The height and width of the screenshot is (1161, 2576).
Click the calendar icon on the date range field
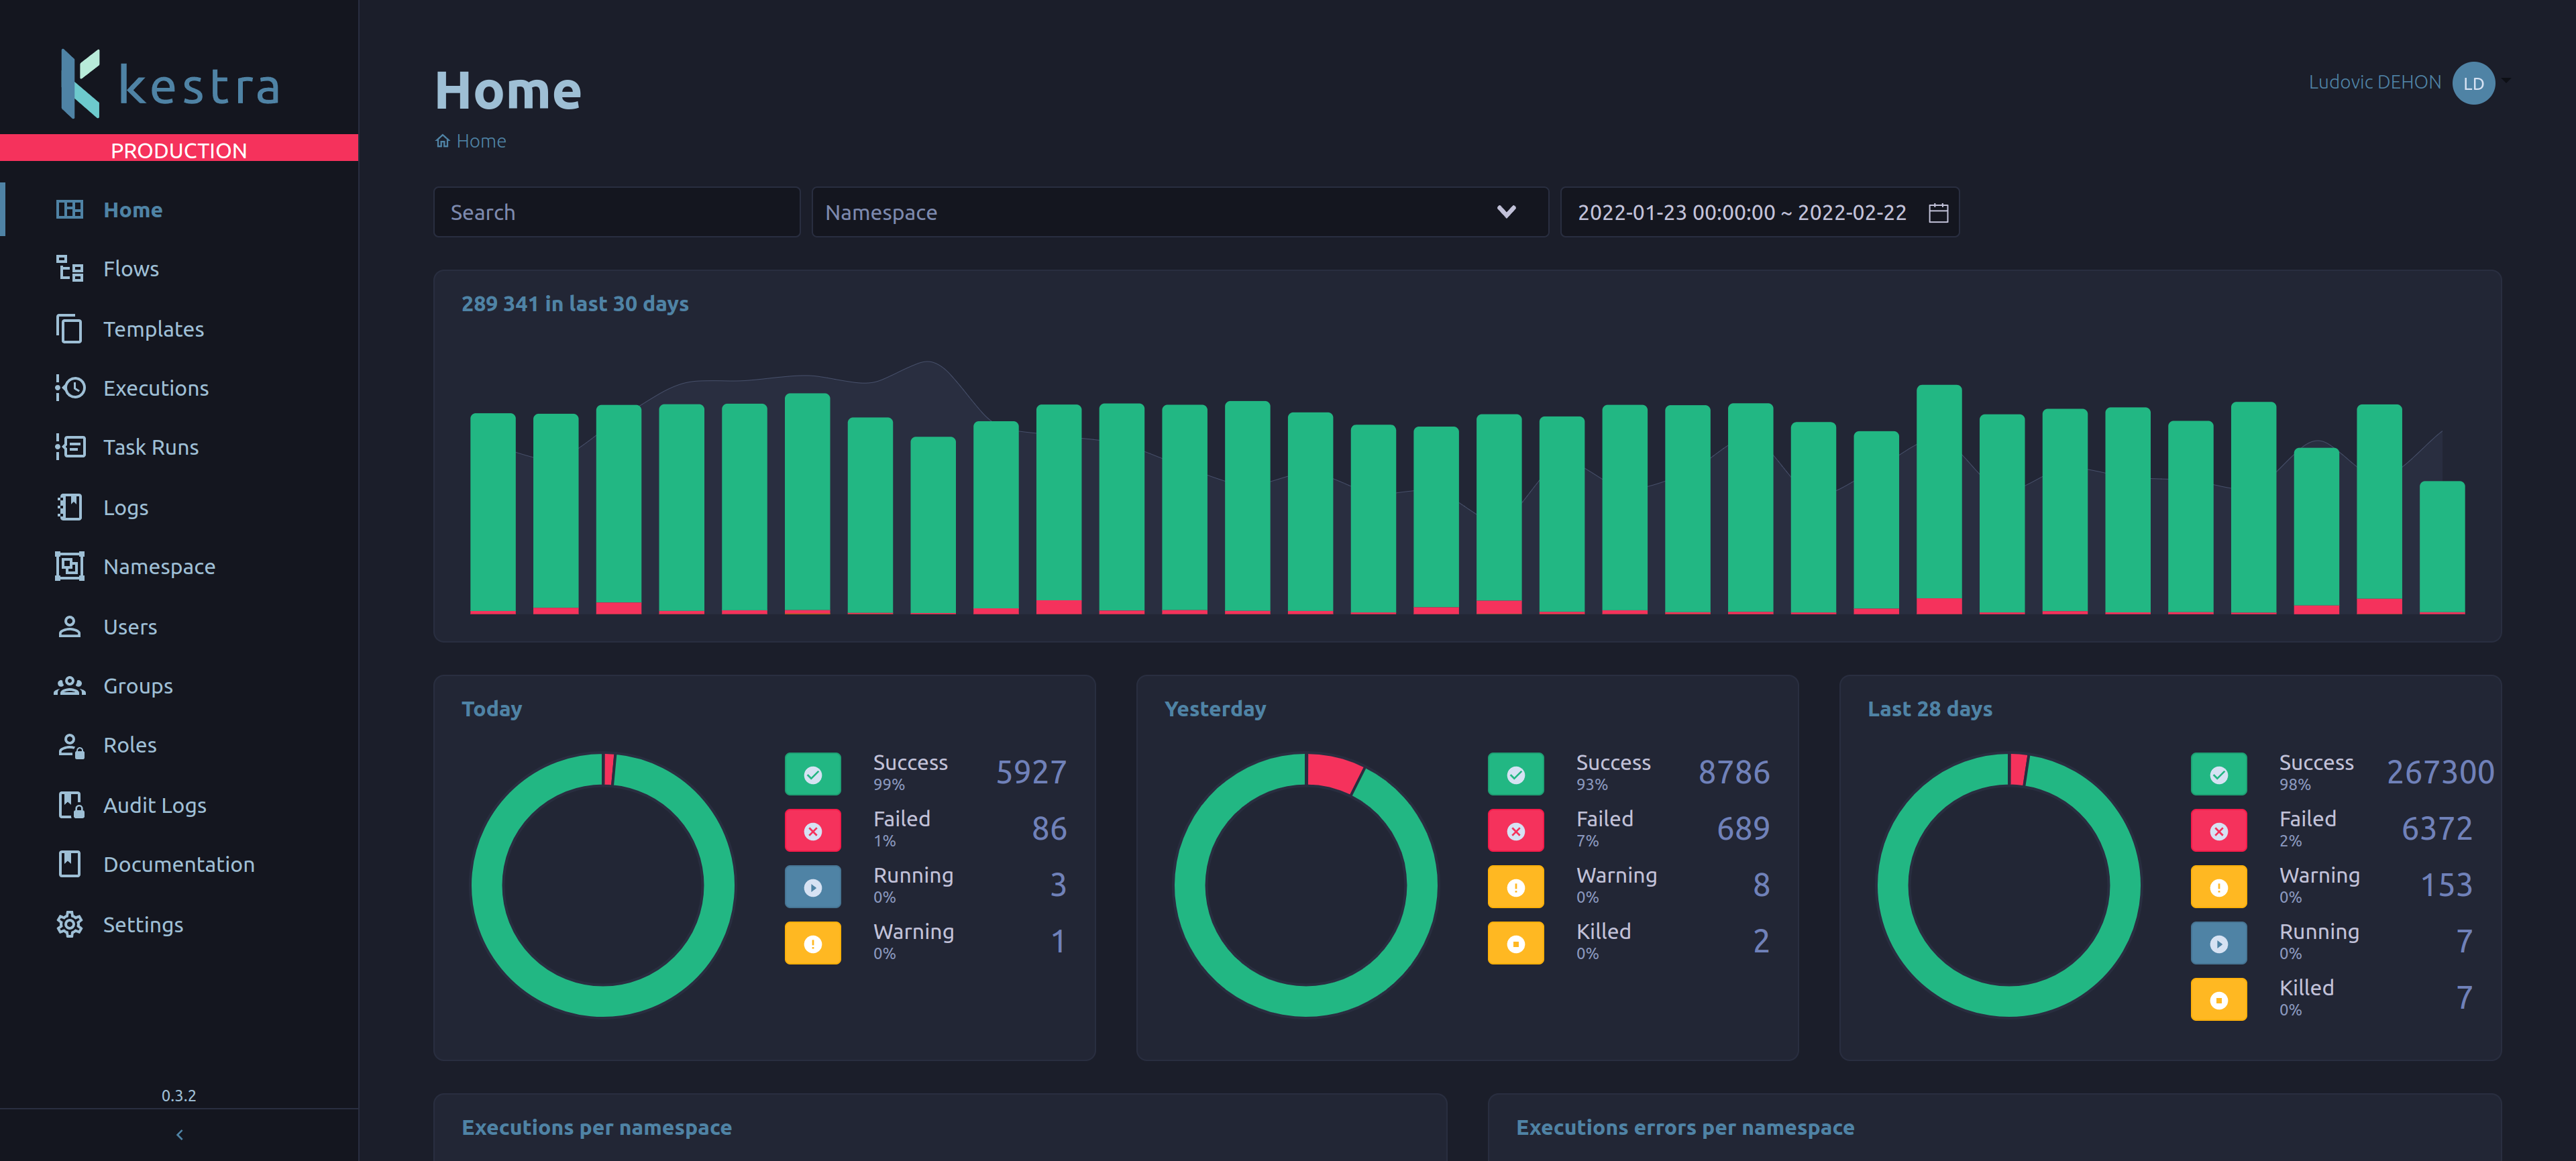pyautogui.click(x=1938, y=212)
